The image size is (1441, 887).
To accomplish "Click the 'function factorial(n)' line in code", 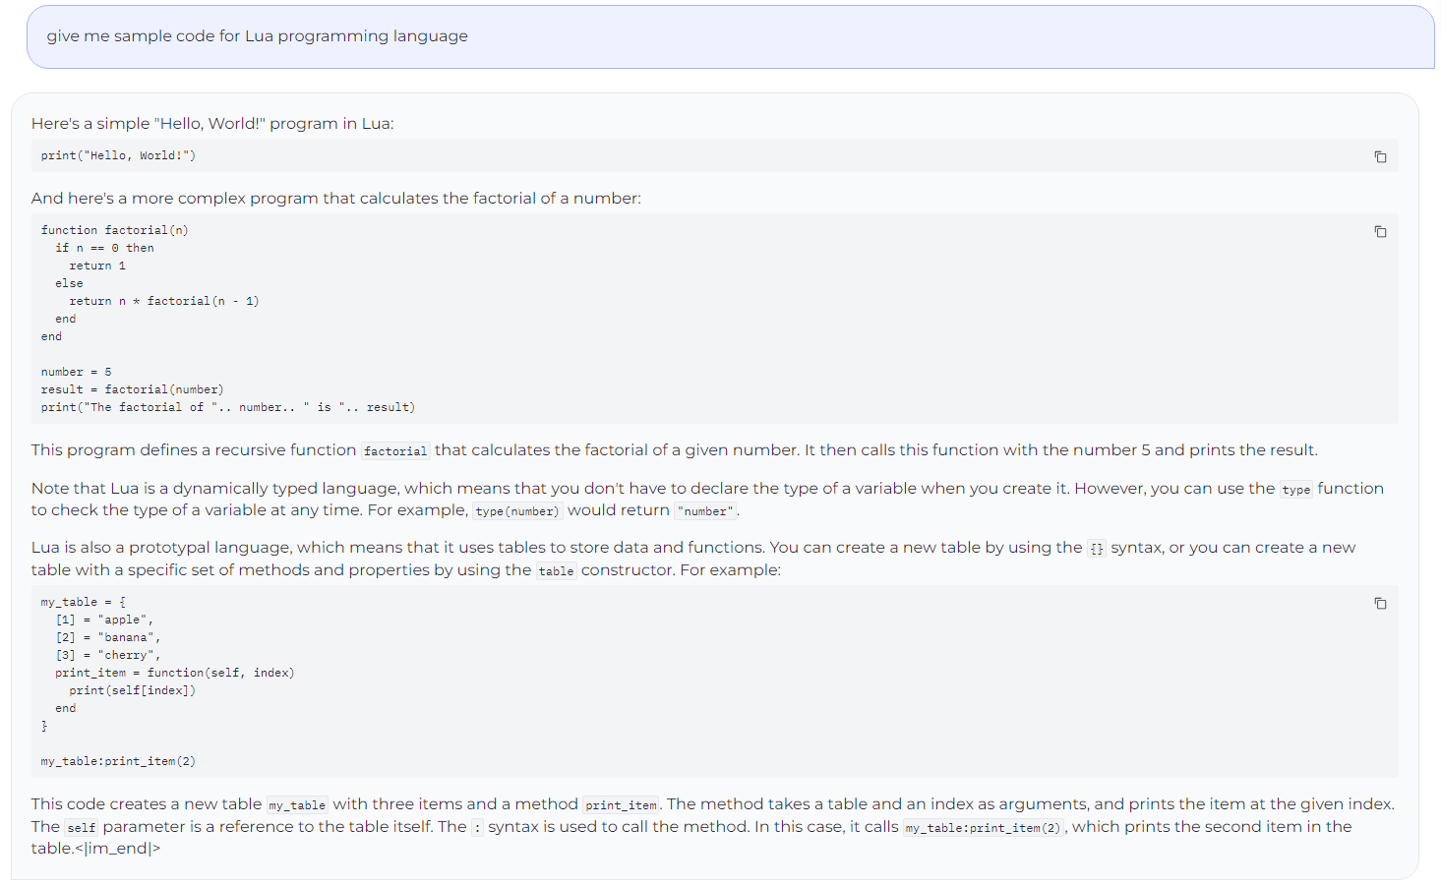I will coord(114,230).
